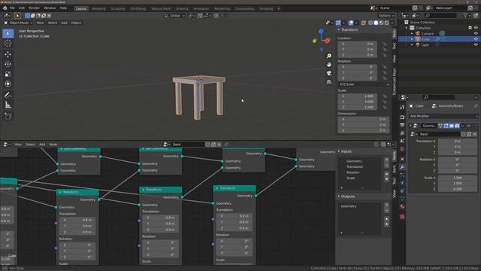Viewport: 481px width, 271px height.
Task: Remove selected input with minus button
Action: tap(386, 166)
